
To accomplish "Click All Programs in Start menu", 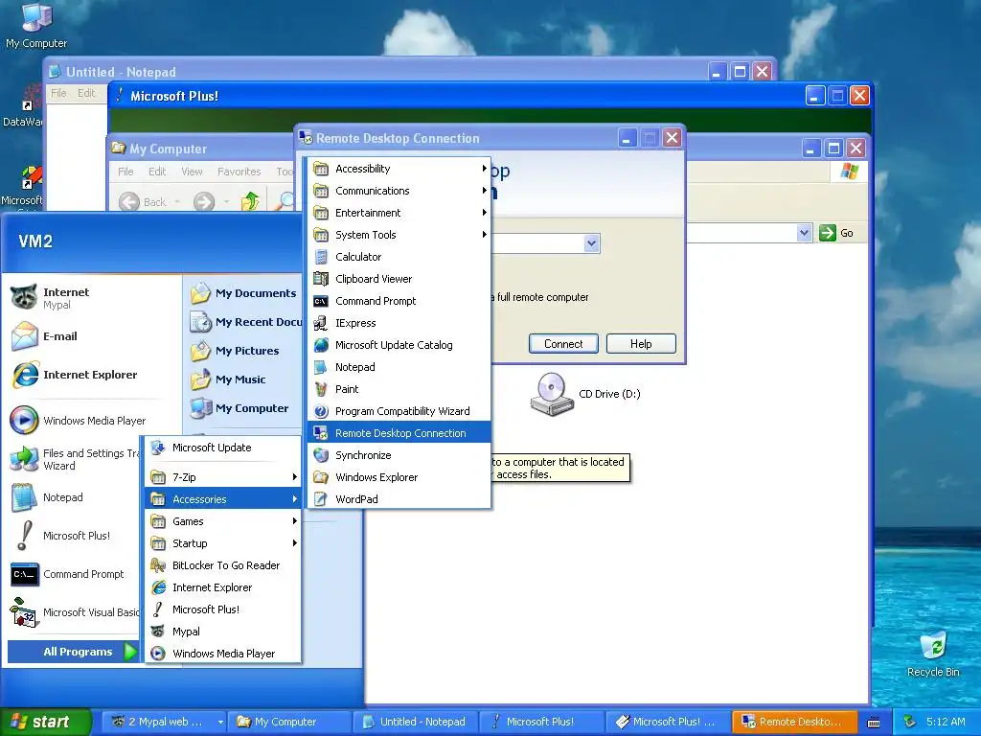I will tap(73, 652).
